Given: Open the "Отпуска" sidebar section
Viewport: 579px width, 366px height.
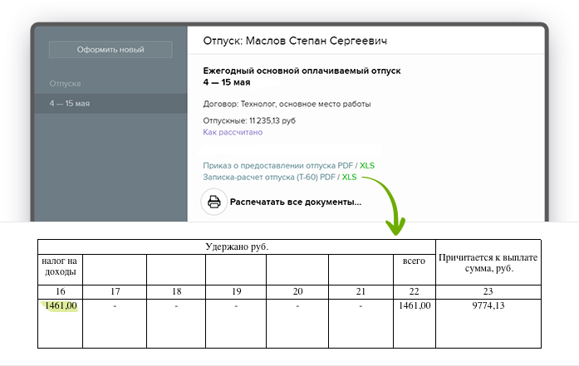Looking at the screenshot, I should click(65, 84).
